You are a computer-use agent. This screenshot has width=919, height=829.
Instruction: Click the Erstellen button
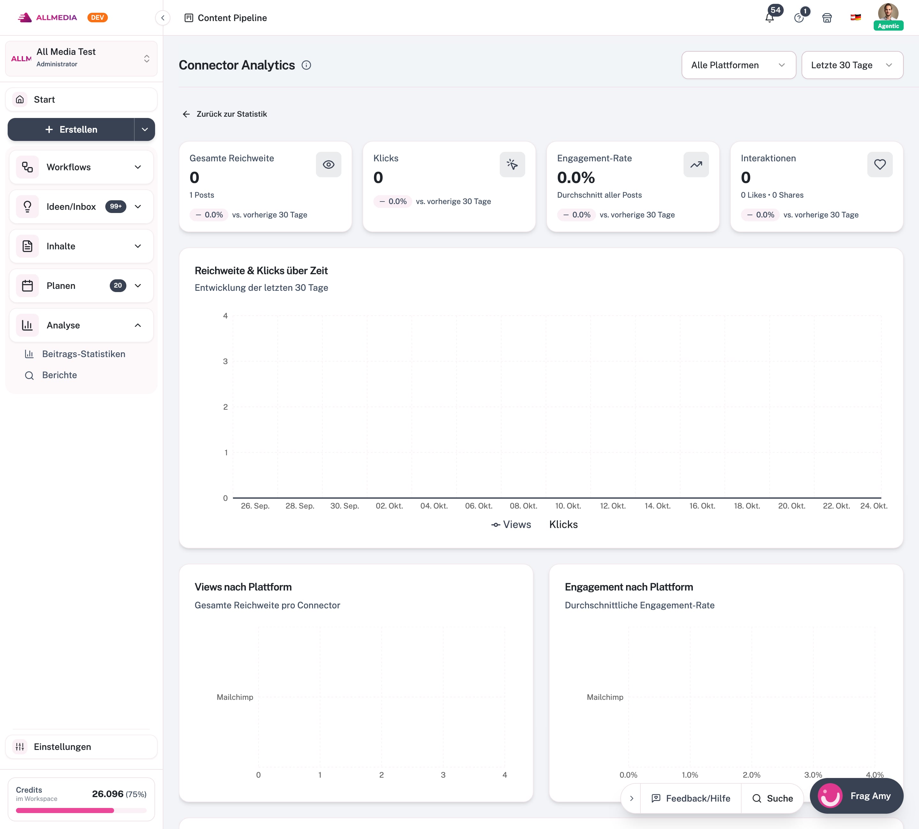pyautogui.click(x=71, y=129)
